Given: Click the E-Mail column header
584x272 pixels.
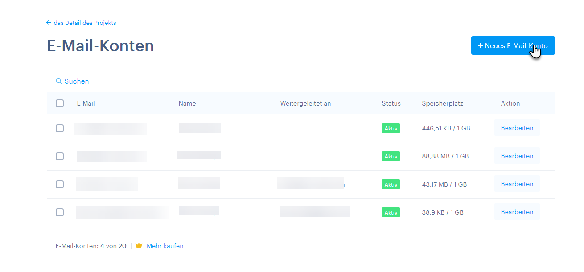Looking at the screenshot, I should 86,103.
